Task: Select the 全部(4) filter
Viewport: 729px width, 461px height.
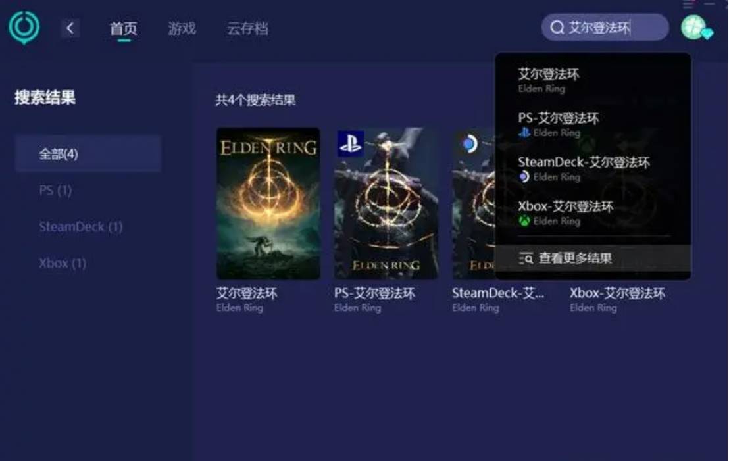Action: [x=88, y=154]
